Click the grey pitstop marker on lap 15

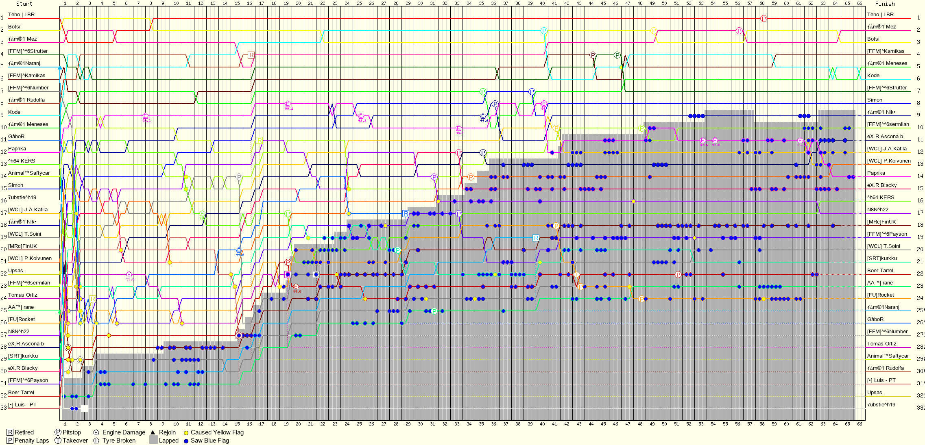click(x=239, y=177)
